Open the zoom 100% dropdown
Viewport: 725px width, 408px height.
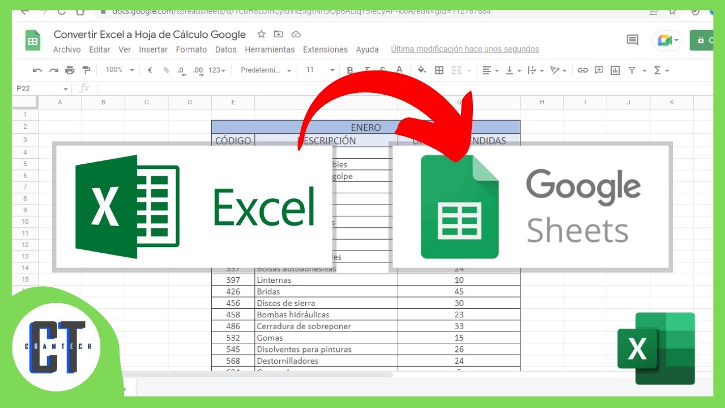click(120, 70)
